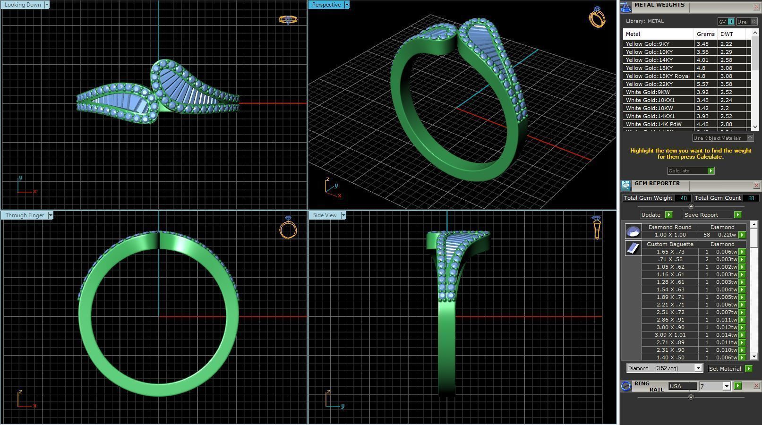
Task: Click green arrow for 2.51 X .72 row
Action: click(742, 312)
